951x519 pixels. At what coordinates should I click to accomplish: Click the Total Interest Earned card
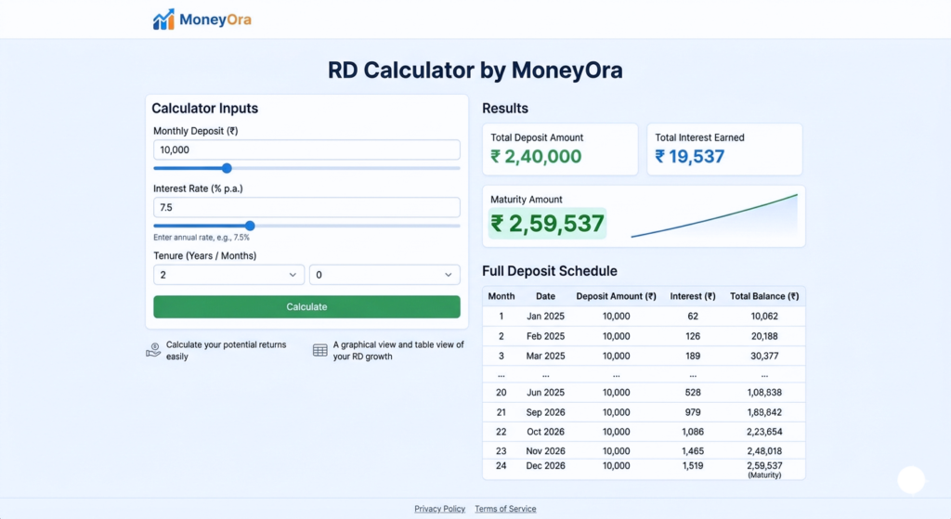click(x=724, y=149)
